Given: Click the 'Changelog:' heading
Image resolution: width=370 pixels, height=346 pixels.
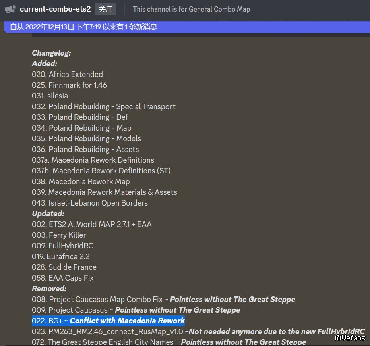Looking at the screenshot, I should pos(51,53).
